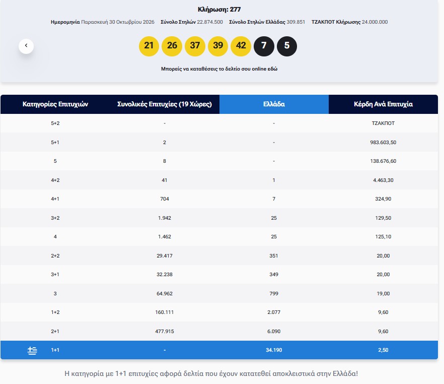Click the total successes value 1.462
The image size is (444, 384).
165,237
